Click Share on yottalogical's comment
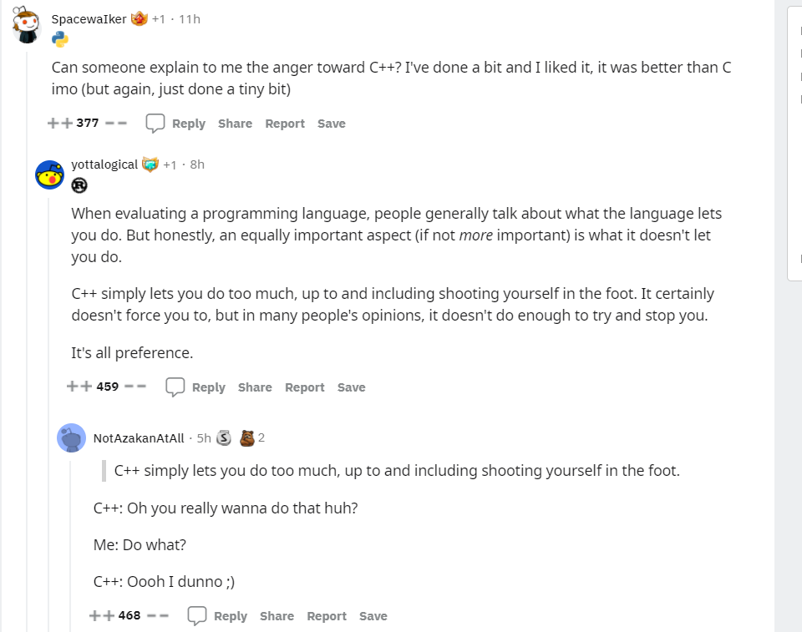This screenshot has height=632, width=802. tap(255, 387)
